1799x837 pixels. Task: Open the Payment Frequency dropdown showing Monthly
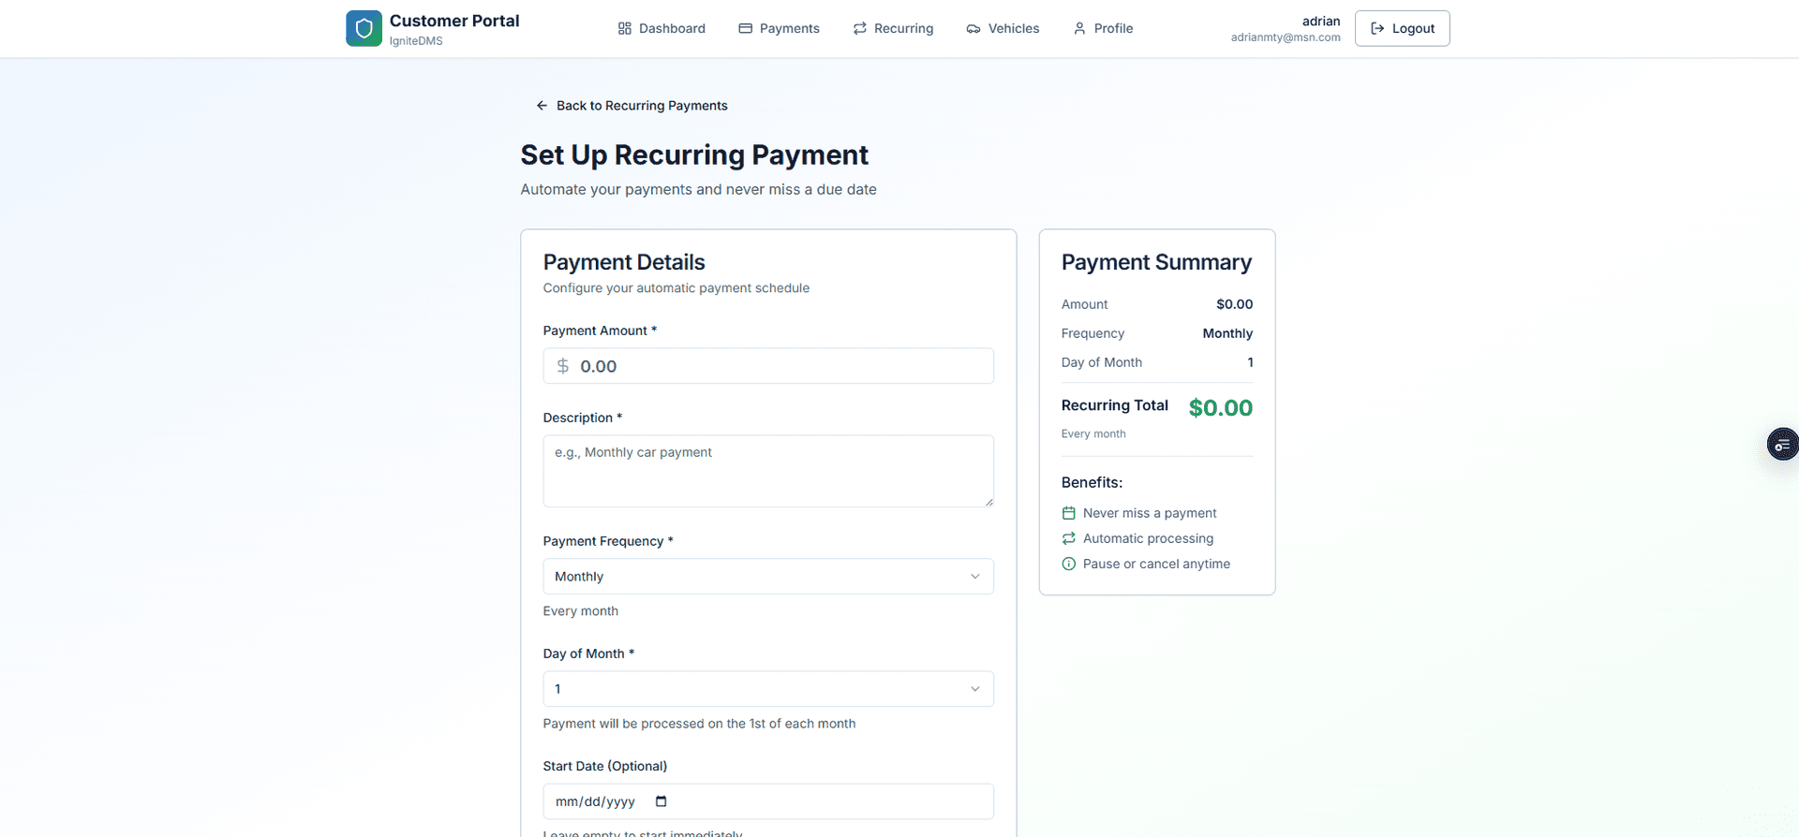(768, 577)
